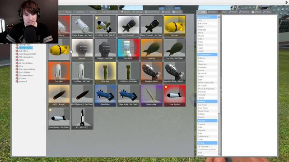Select Megaton Bomb no-flash variant icon
Image resolution: width=289 pixels, height=162 pixels.
coord(175,72)
